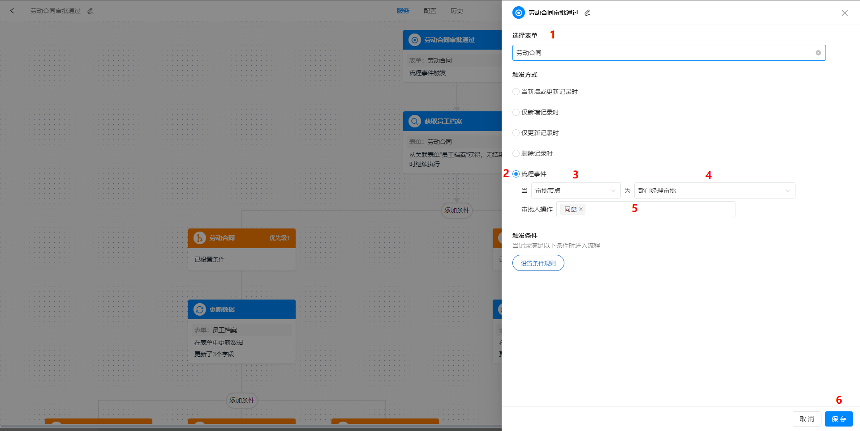Viewport: 860px width, 431px height.
Task: Remove the 同意 tag with its x icon
Action: [581, 209]
